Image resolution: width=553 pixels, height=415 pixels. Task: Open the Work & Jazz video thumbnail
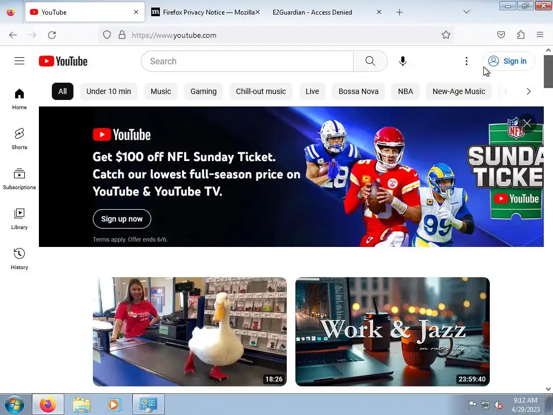pyautogui.click(x=393, y=331)
